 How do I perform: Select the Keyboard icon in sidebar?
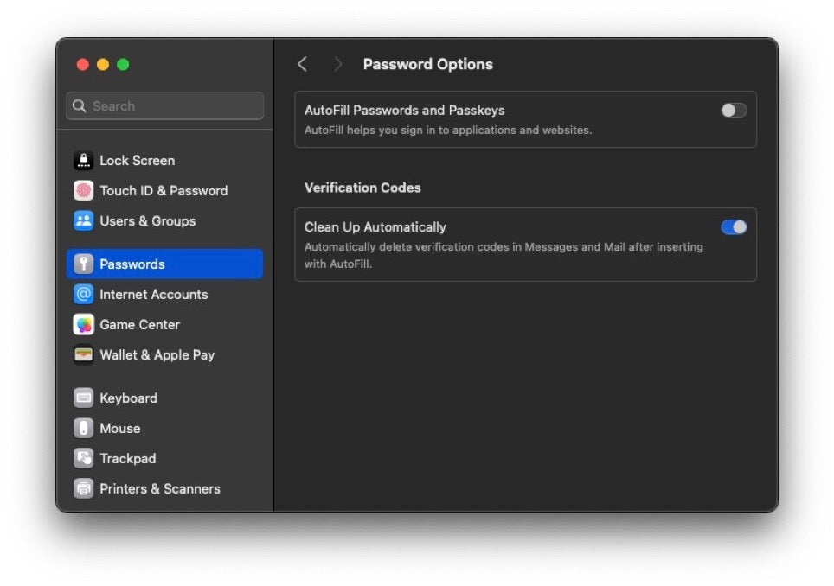coord(83,398)
